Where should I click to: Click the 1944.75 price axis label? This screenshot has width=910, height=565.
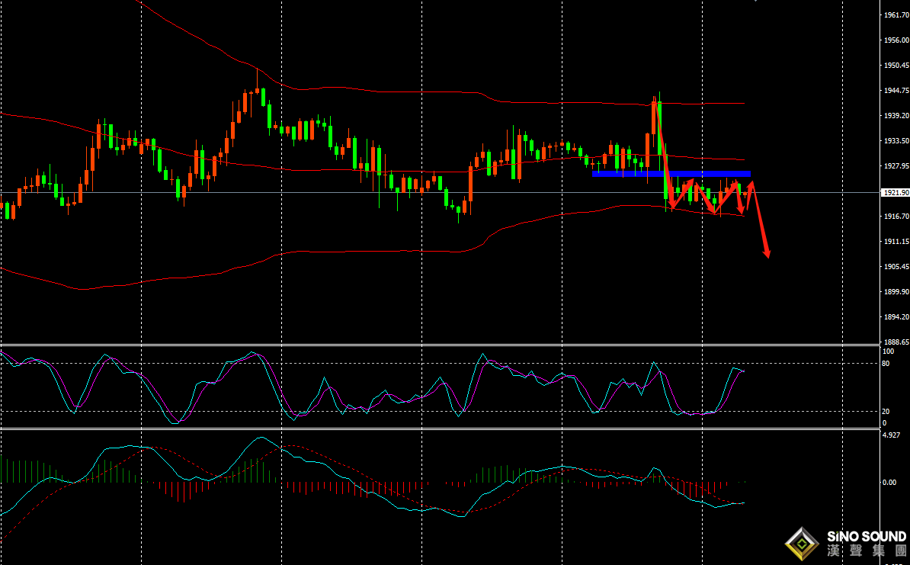tap(895, 91)
